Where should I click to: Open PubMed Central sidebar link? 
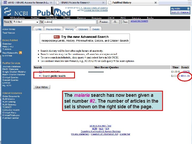point(10,118)
